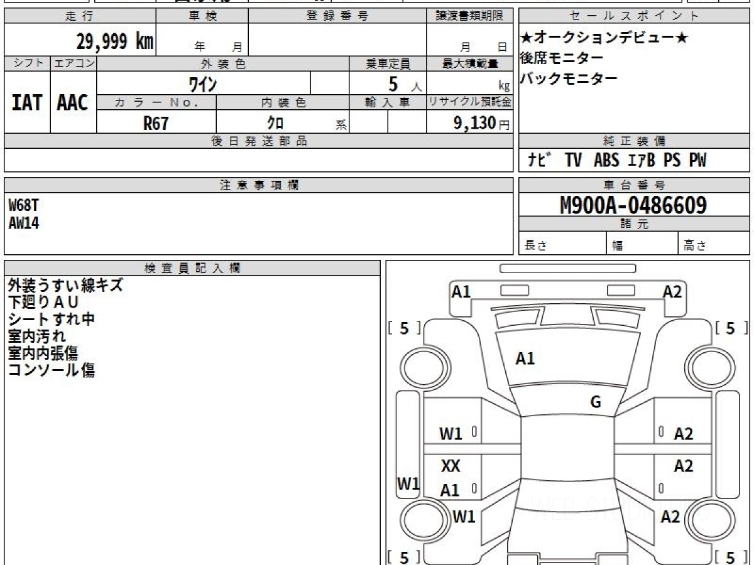Click the G mark on the windshield

[x=596, y=402]
